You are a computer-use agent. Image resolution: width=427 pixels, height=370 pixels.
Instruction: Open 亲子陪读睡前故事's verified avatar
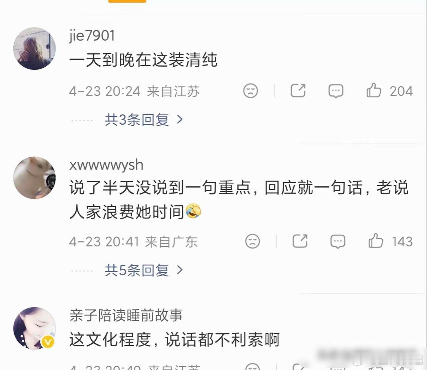[34, 328]
